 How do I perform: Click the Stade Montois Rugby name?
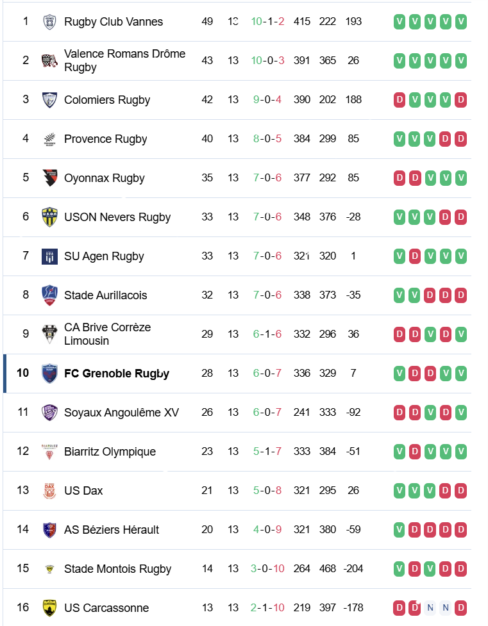pos(117,569)
